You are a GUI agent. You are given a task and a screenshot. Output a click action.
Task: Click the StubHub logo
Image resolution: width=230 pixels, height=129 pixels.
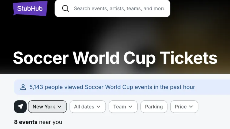[x=30, y=8]
